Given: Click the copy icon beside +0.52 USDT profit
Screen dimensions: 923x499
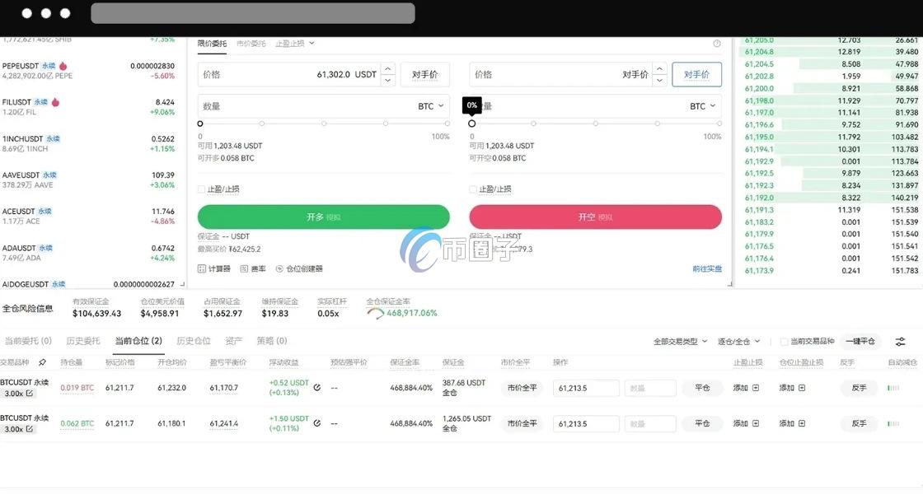Looking at the screenshot, I should (317, 387).
